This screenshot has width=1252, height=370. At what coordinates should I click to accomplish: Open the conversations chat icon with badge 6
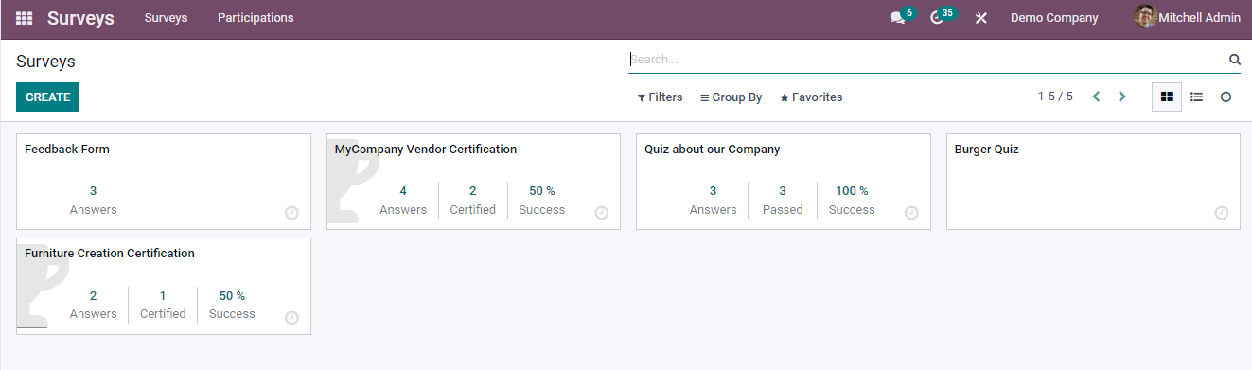pos(898,18)
